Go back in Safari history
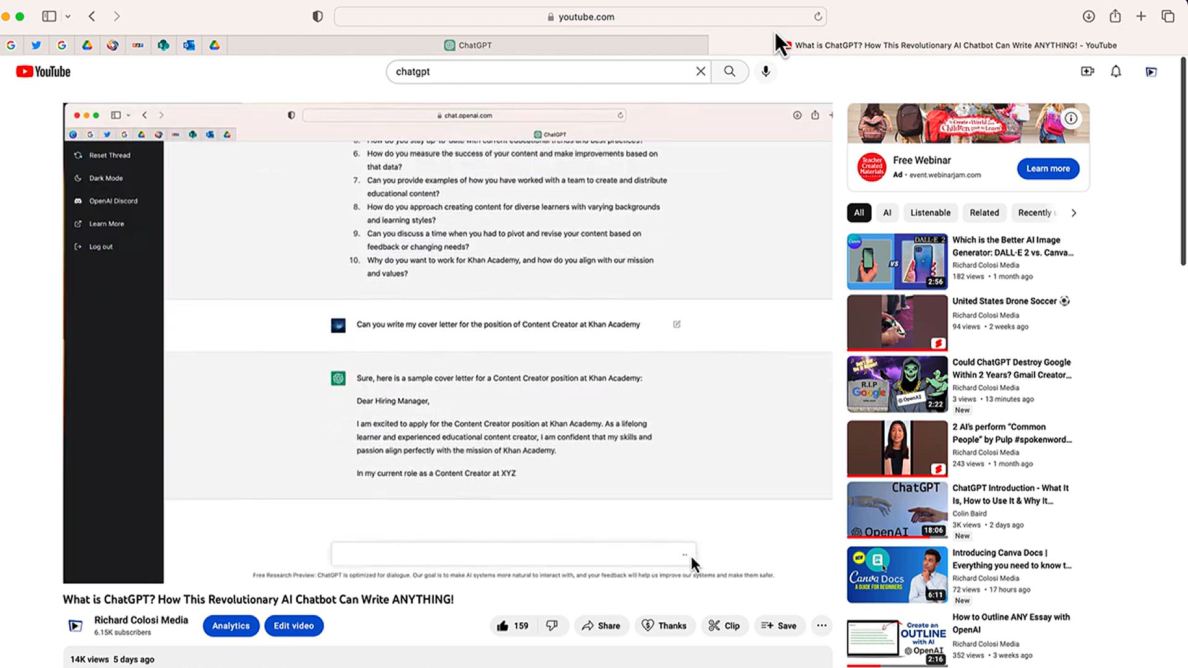1188x668 pixels. [92, 17]
